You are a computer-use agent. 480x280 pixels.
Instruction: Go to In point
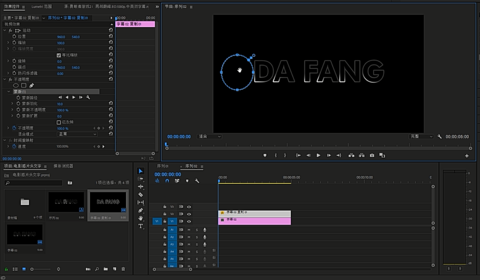[x=298, y=156]
